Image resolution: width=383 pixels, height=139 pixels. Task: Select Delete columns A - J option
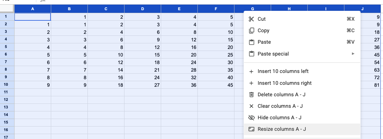point(281,95)
